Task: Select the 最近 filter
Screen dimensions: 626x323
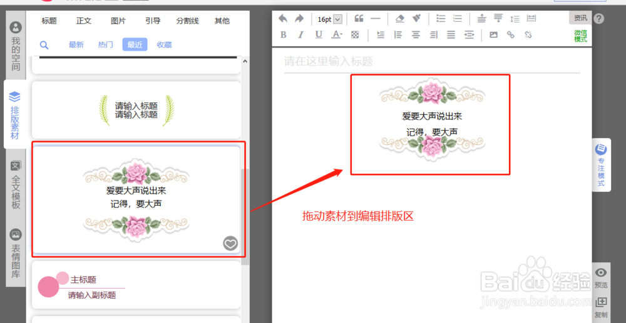Action: pos(135,44)
